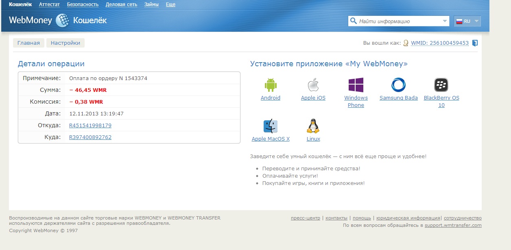The image size is (511, 250).
Task: Click the Linux penguin icon
Action: pos(313,126)
